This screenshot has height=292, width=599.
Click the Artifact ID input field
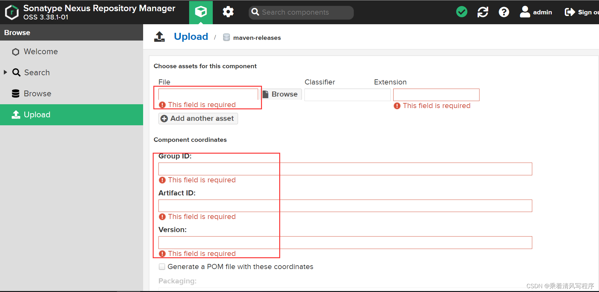click(x=345, y=206)
